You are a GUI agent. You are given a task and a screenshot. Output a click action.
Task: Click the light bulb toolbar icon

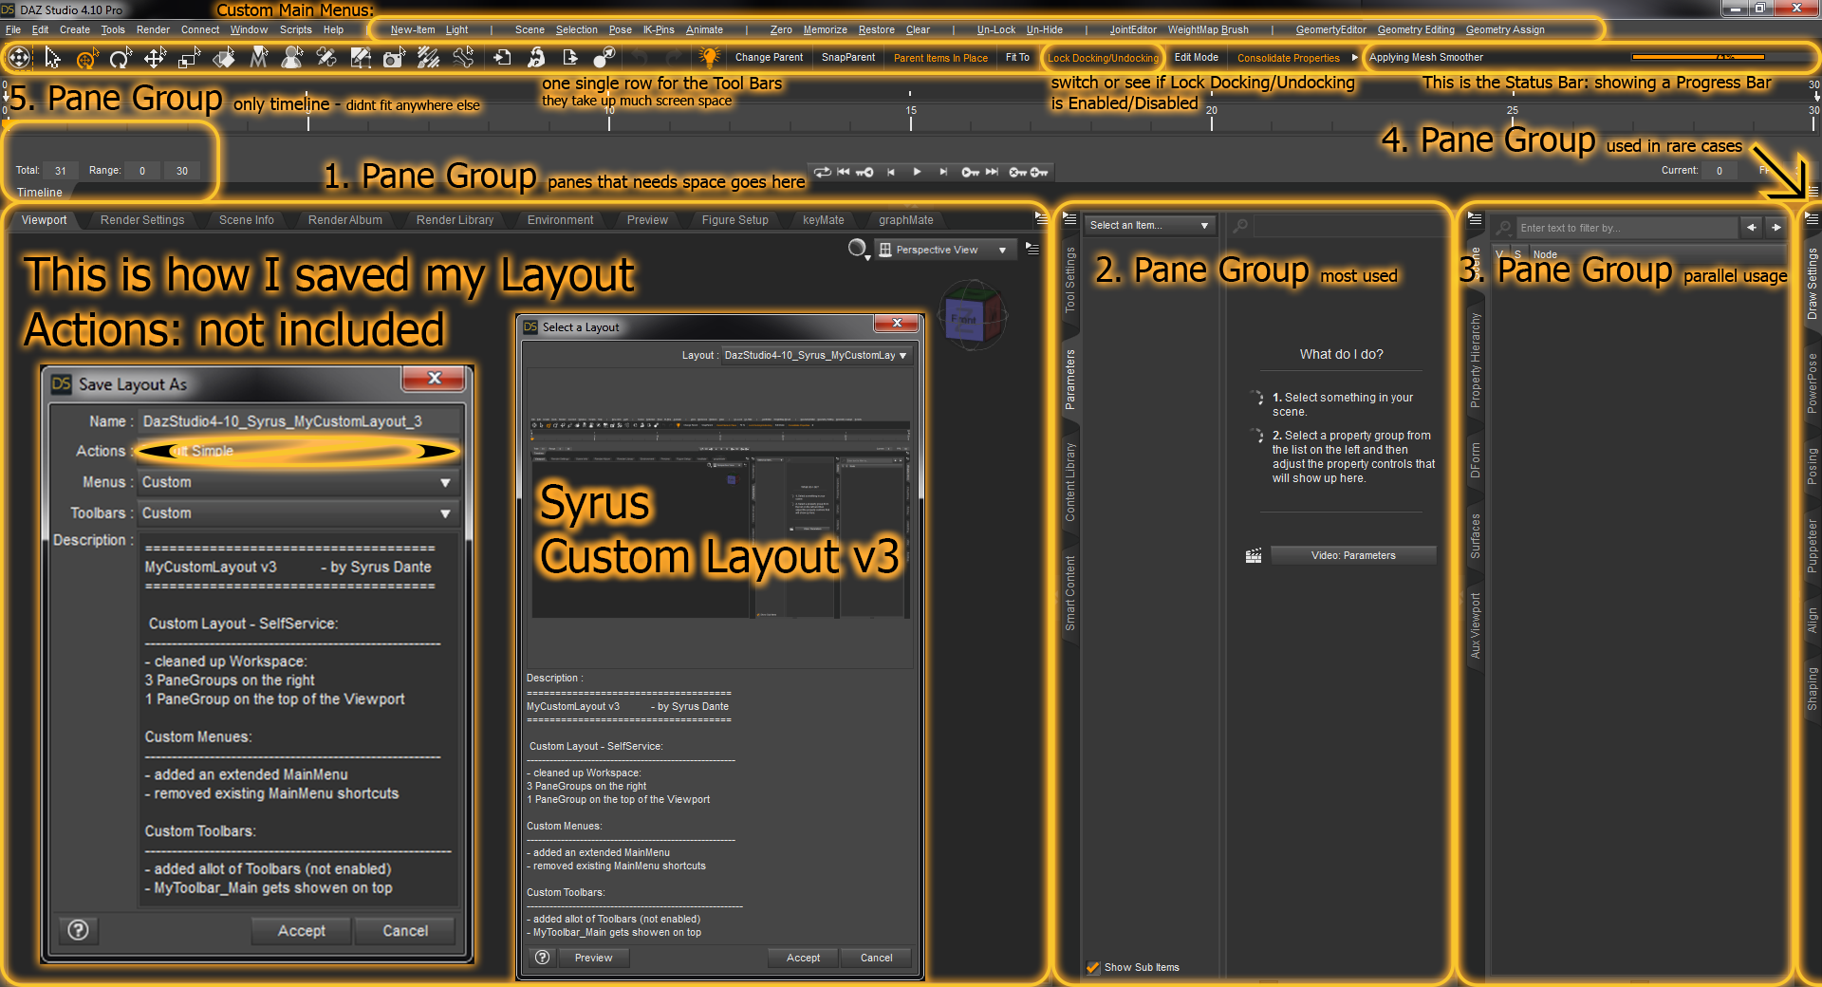pyautogui.click(x=709, y=57)
